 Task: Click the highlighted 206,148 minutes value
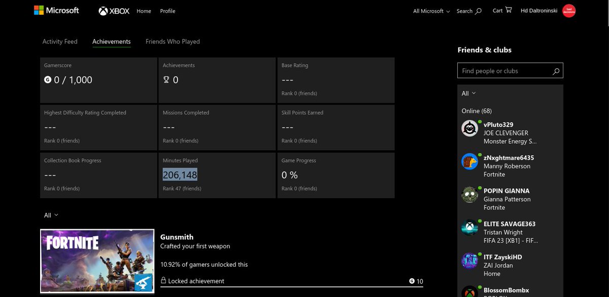pos(180,175)
